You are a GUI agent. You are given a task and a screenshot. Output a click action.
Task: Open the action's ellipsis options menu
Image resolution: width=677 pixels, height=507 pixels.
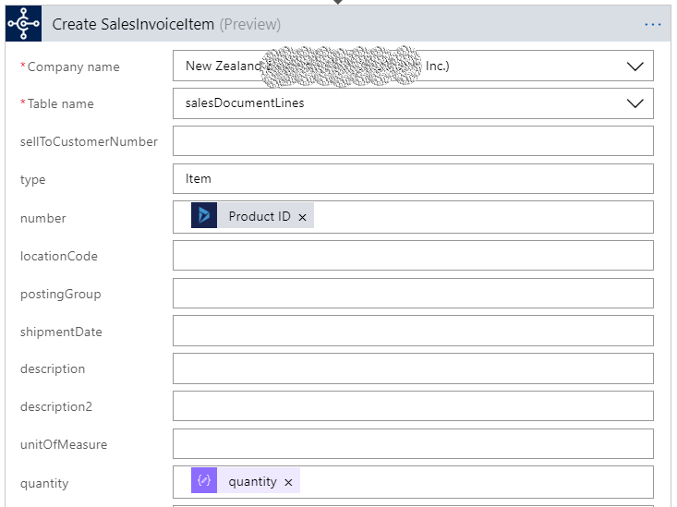coord(652,25)
